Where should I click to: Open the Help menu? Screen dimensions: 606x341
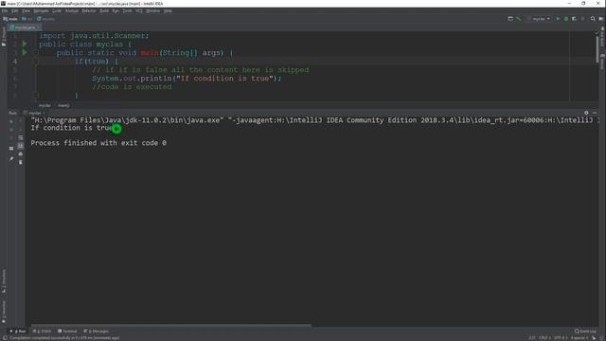tap(168, 10)
